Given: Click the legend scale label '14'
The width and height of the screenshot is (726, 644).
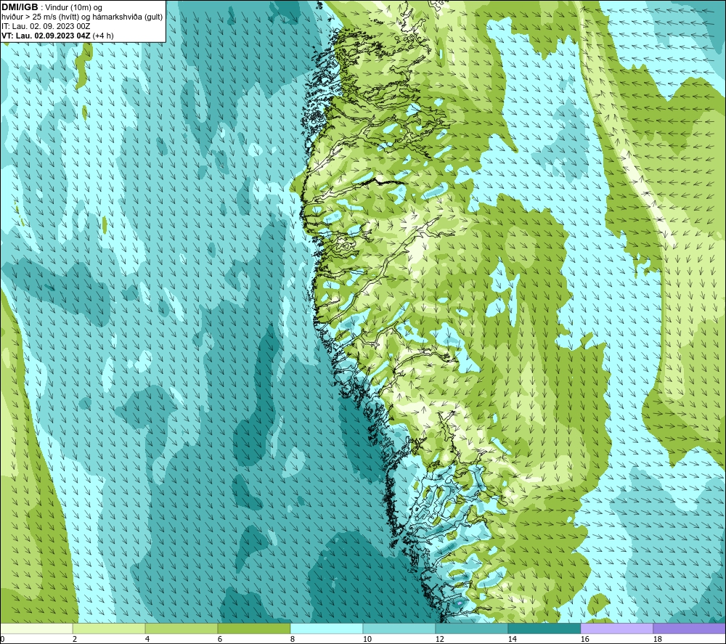Looking at the screenshot, I should [x=512, y=640].
